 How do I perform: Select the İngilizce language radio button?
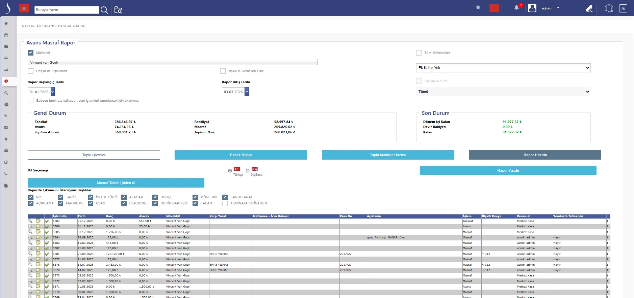click(248, 171)
